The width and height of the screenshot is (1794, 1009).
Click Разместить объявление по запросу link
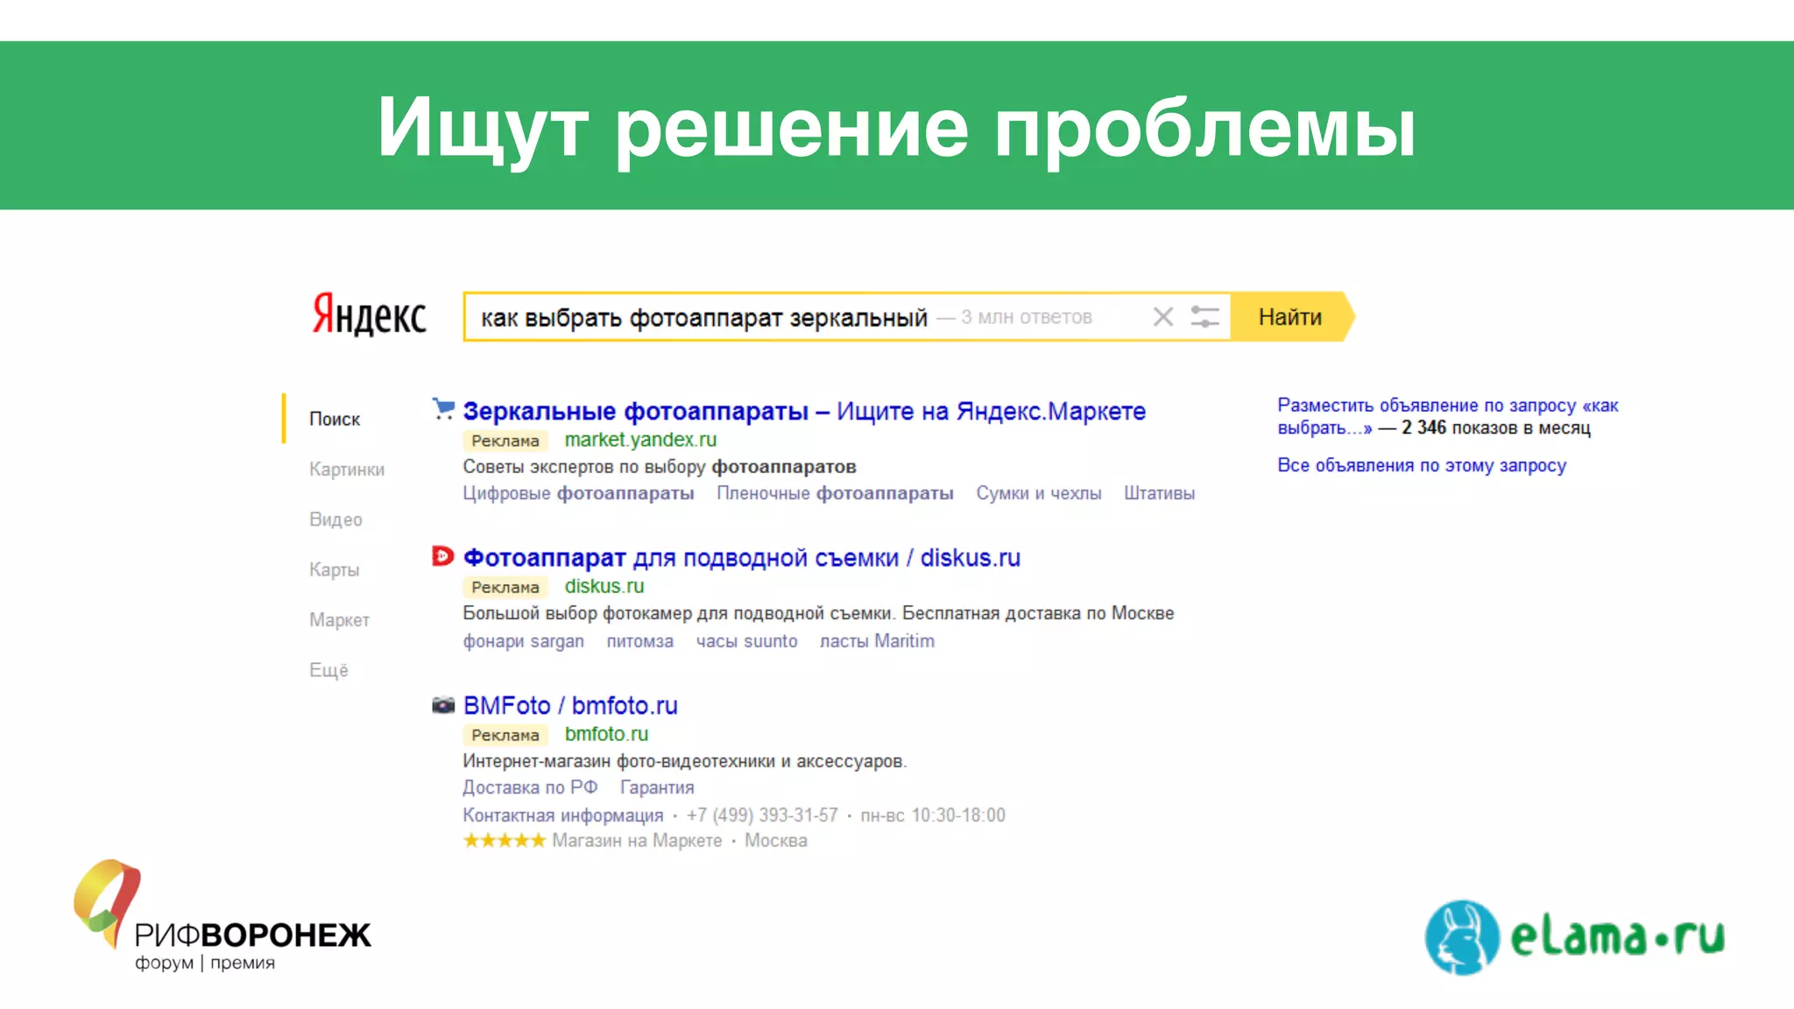(x=1448, y=416)
